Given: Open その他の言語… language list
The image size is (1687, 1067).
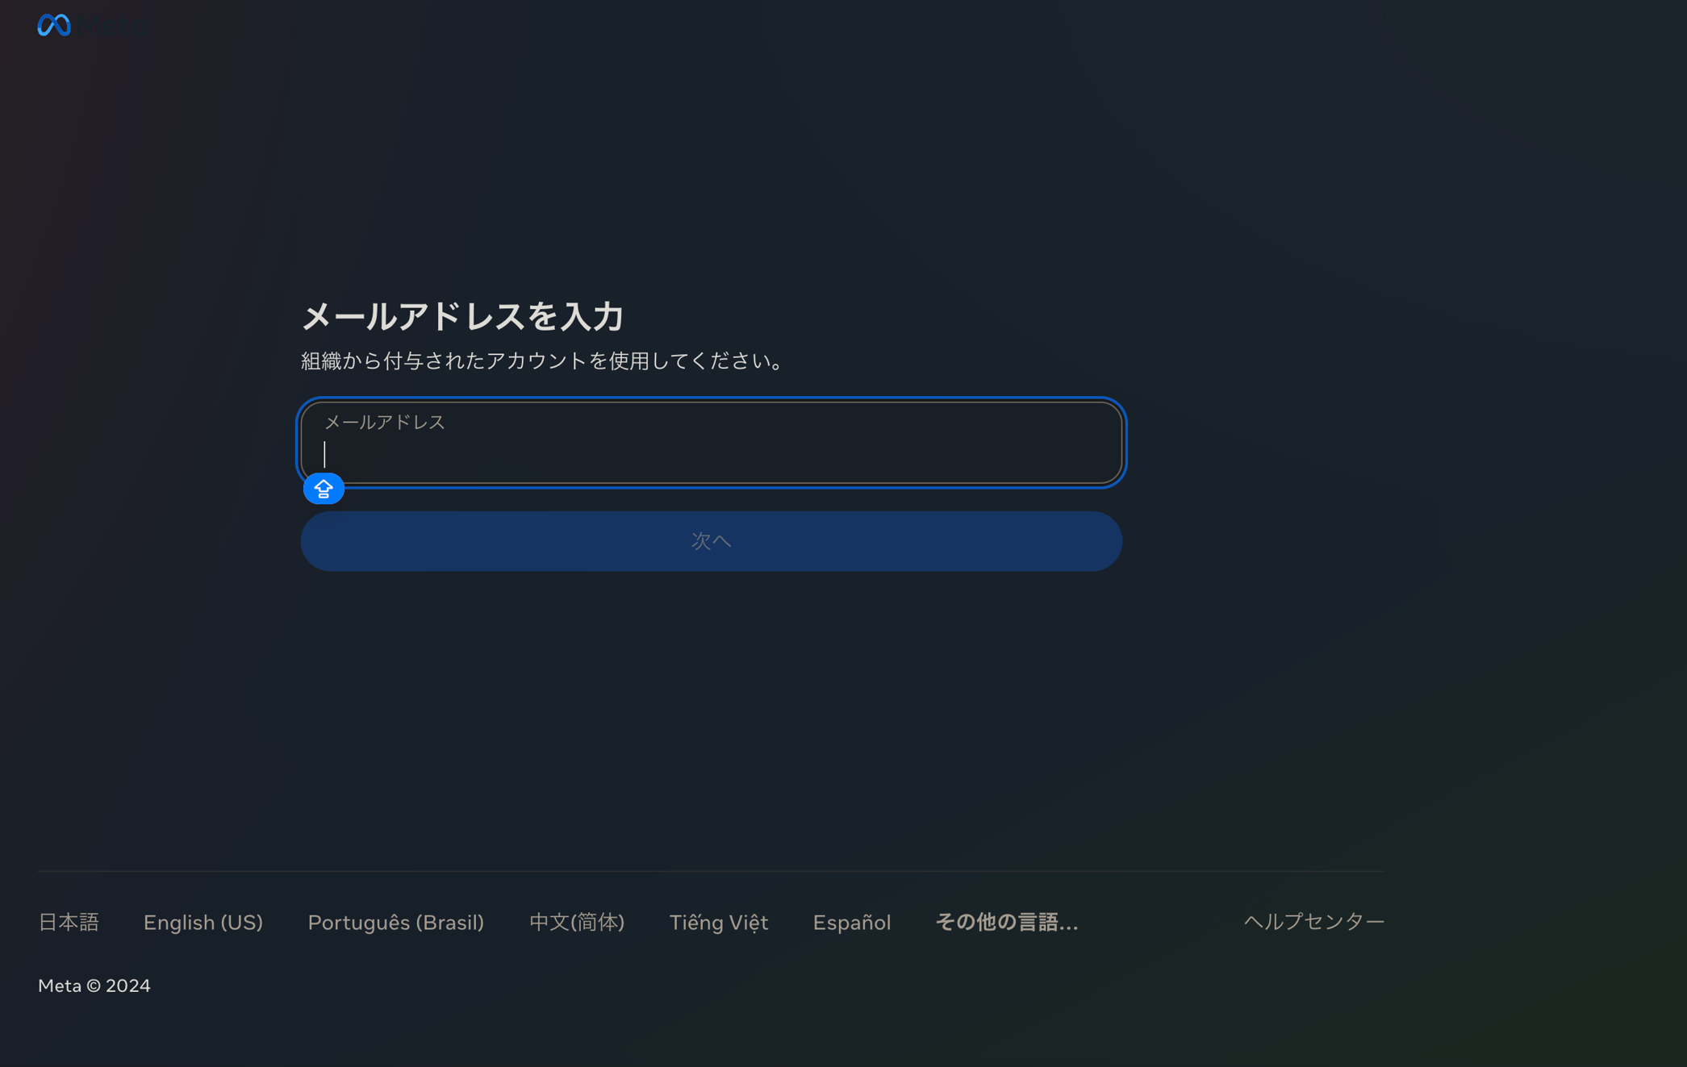Looking at the screenshot, I should pos(1006,922).
